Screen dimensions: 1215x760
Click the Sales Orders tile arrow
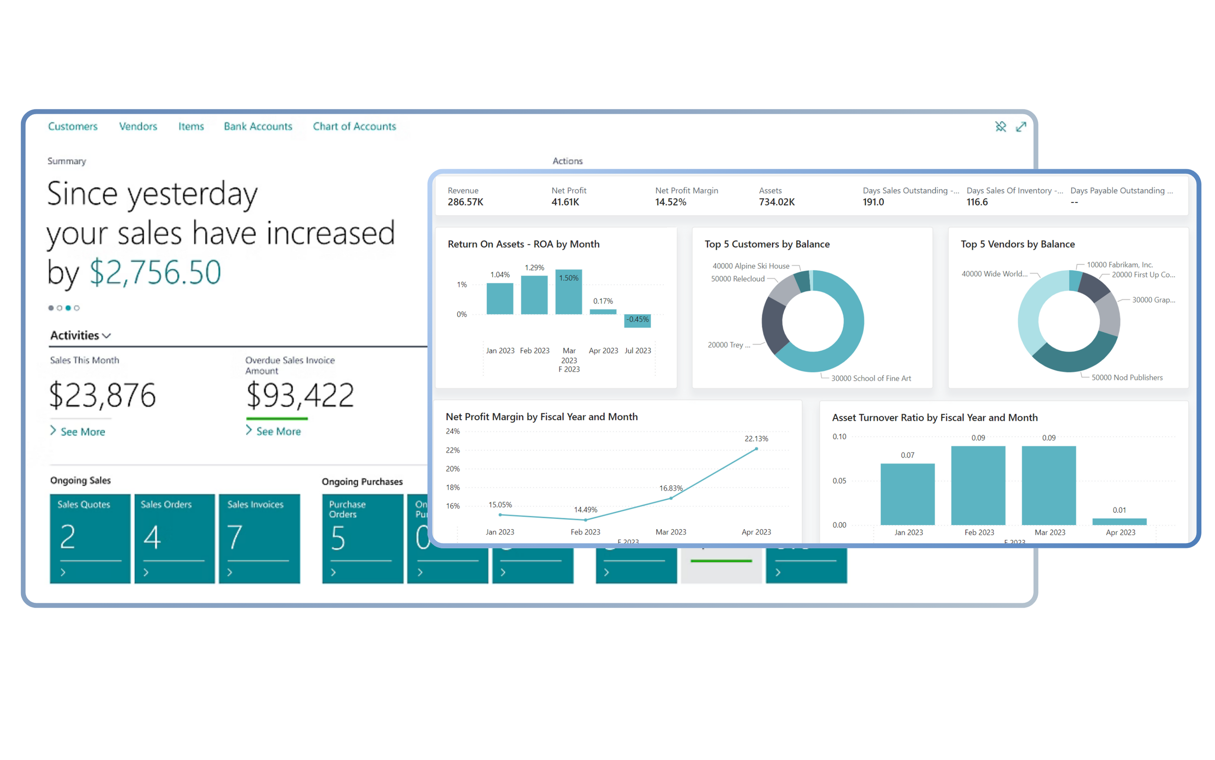click(x=146, y=572)
